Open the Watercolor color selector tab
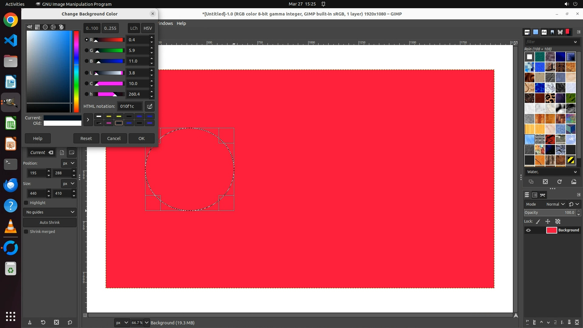The image size is (583, 328). tap(45, 27)
